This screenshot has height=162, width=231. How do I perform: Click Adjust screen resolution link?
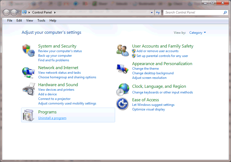(149, 78)
